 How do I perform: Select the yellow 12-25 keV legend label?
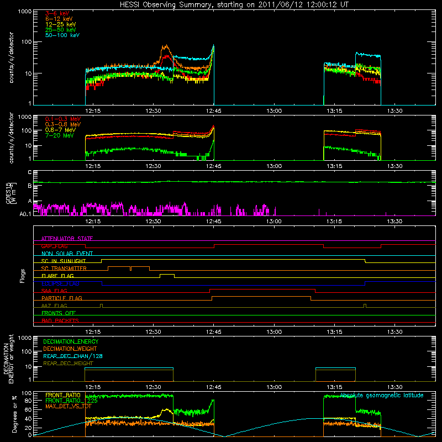coord(61,24)
